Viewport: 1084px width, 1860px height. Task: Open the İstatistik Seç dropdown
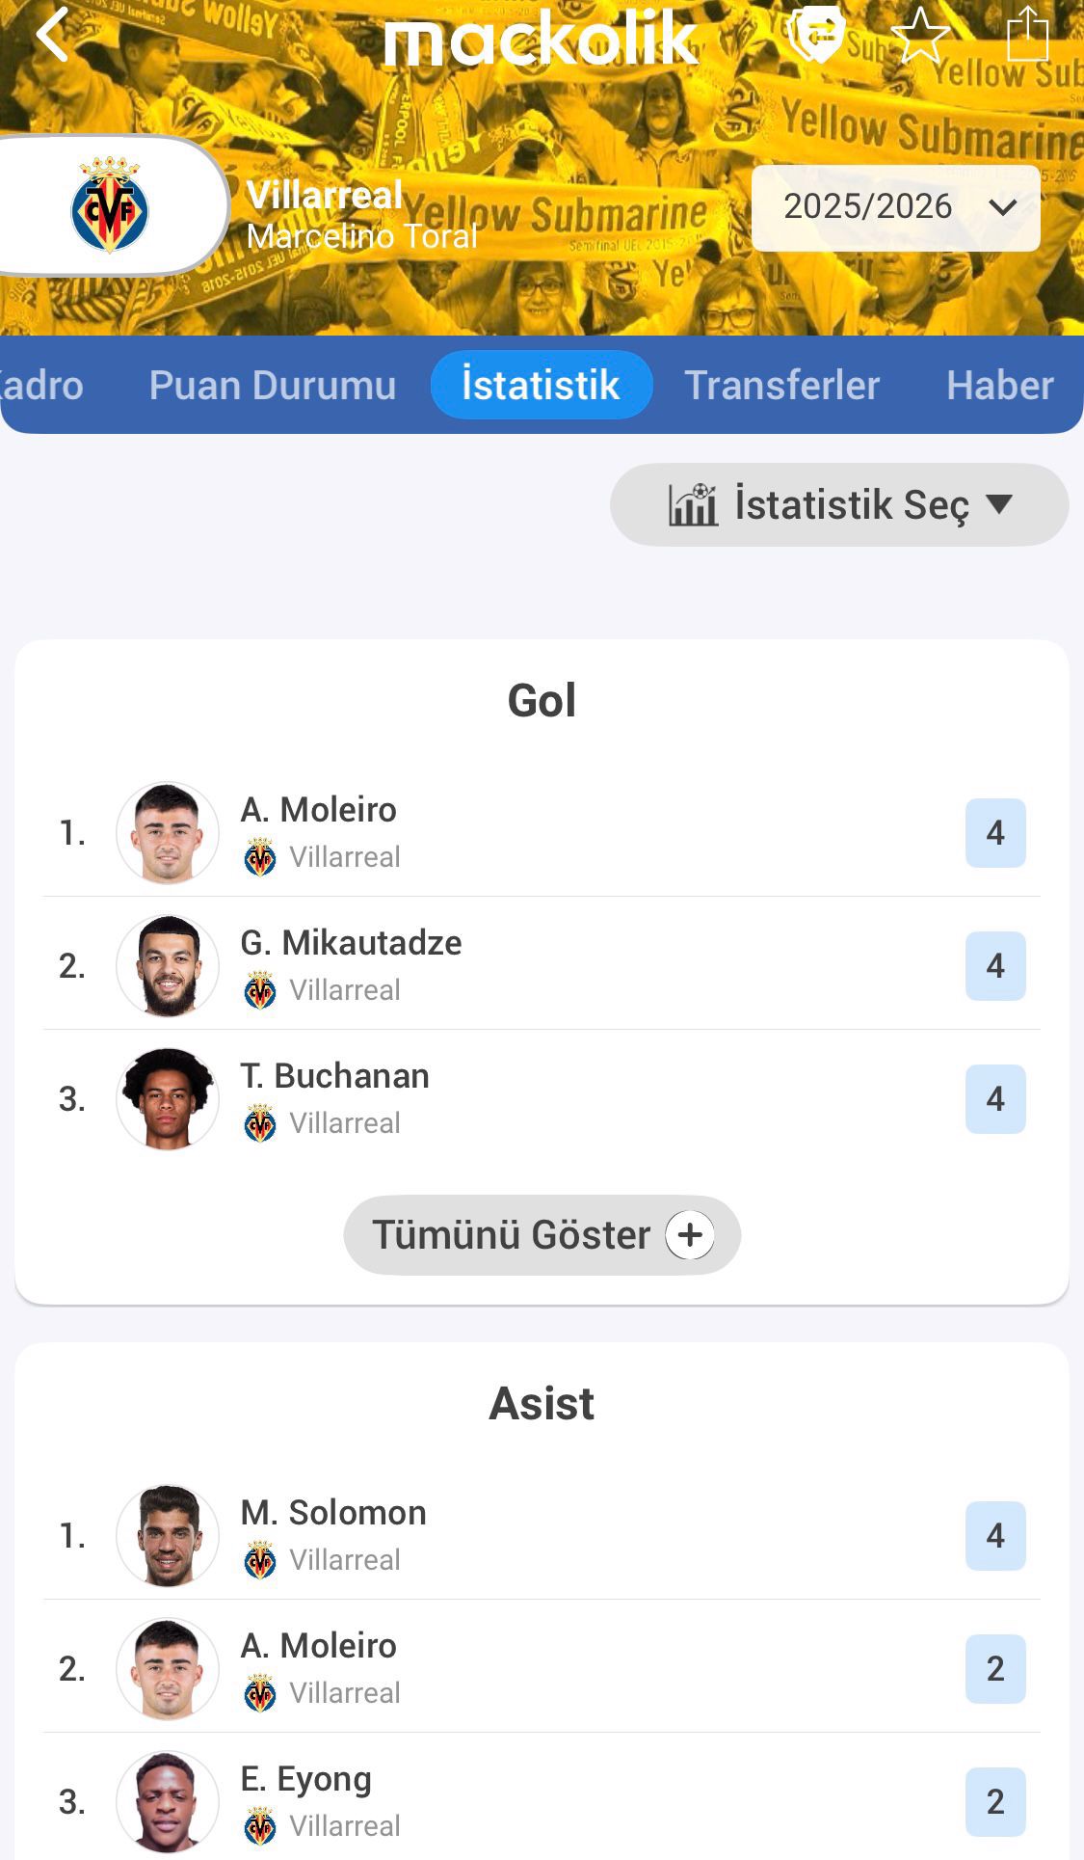(x=839, y=504)
